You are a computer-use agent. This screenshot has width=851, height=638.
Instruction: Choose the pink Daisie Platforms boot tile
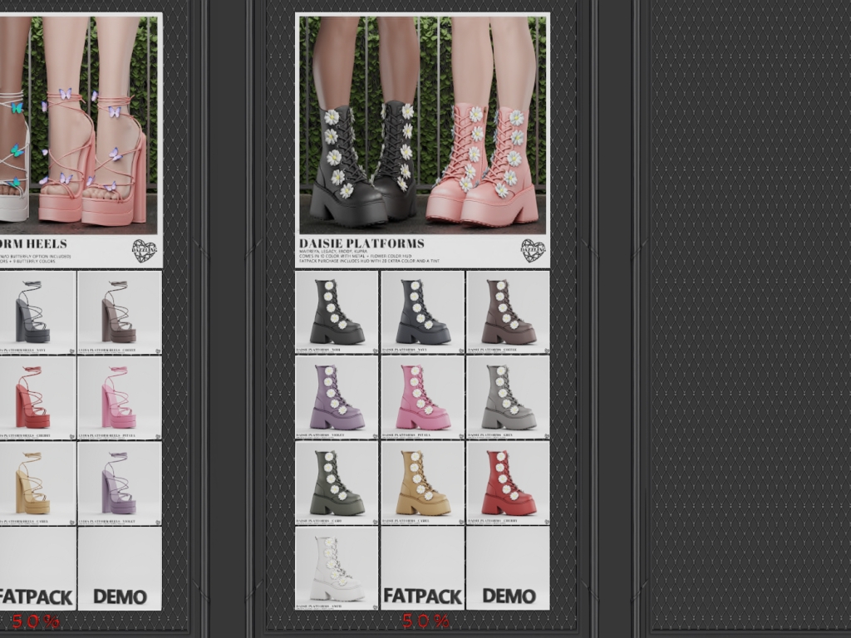click(422, 398)
